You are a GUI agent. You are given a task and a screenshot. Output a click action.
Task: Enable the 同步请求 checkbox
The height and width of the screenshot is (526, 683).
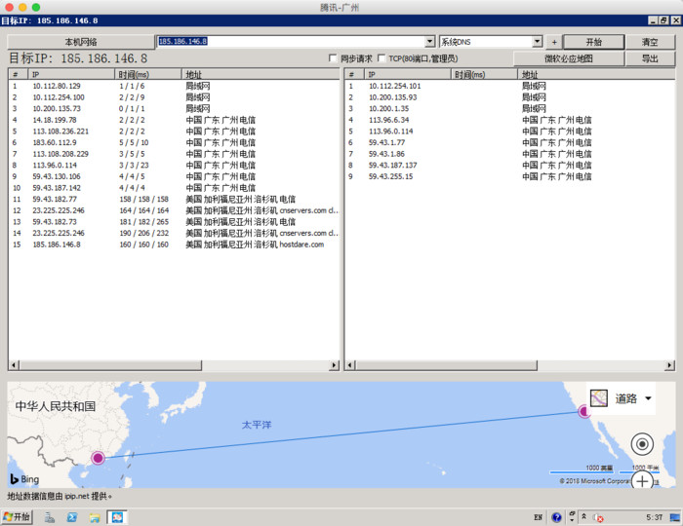tap(333, 58)
